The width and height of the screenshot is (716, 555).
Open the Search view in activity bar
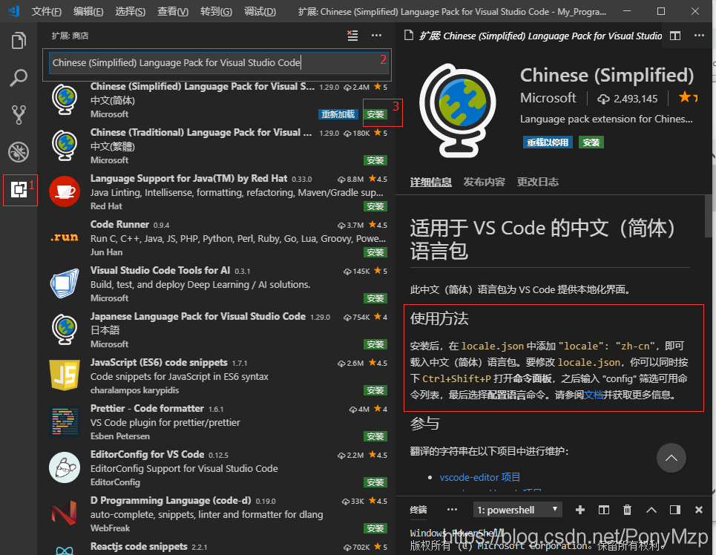tap(19, 78)
